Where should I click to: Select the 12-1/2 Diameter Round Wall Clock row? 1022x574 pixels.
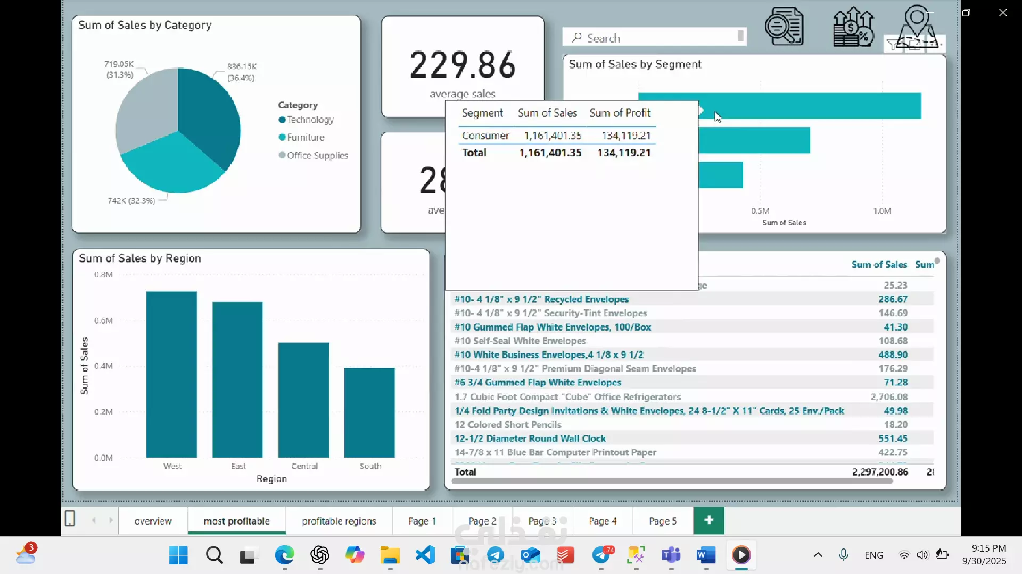coord(530,438)
